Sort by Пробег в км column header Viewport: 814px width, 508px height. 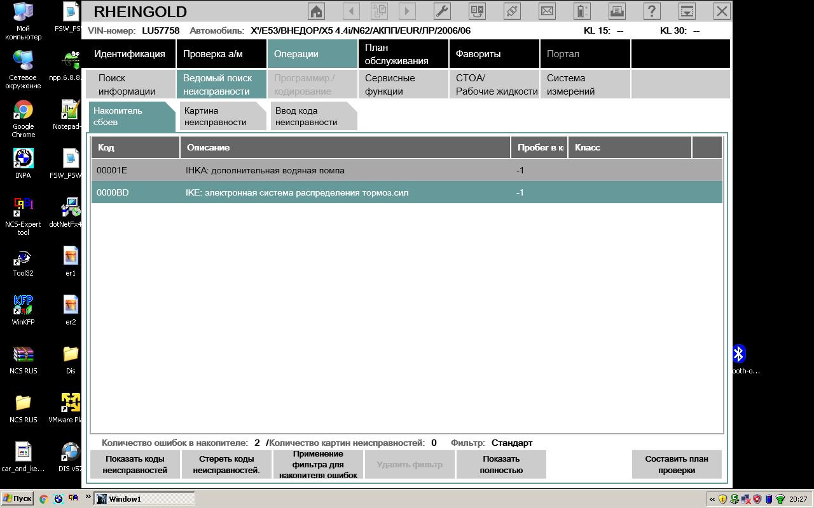[539, 147]
